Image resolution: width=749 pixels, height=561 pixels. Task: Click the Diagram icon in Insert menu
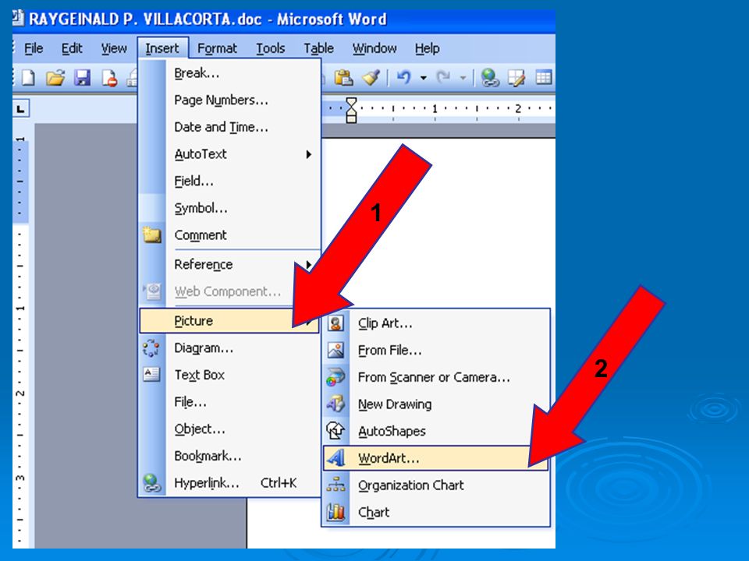pyautogui.click(x=151, y=348)
